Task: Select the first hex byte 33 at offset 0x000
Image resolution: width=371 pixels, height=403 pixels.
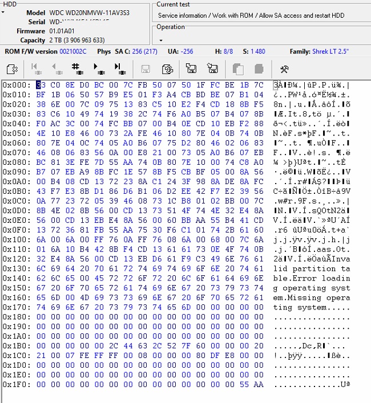Action: (40, 85)
